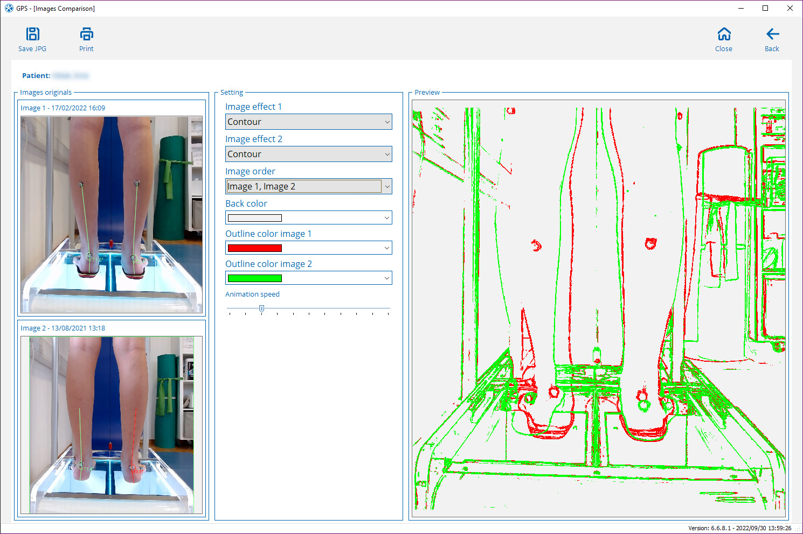Viewport: 803px width, 534px height.
Task: Open Outline color image 1 dropdown
Action: [x=309, y=248]
